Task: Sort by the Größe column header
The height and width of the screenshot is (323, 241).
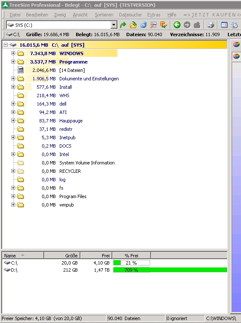Action: tap(62, 255)
